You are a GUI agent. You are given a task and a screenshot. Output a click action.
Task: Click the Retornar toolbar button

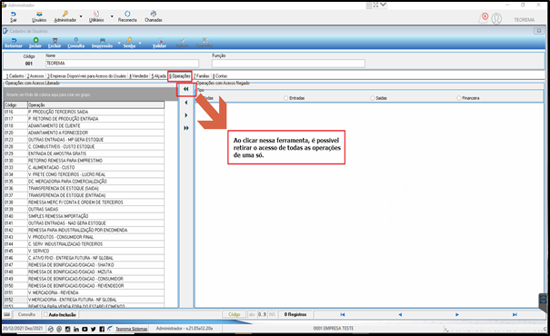tap(14, 43)
